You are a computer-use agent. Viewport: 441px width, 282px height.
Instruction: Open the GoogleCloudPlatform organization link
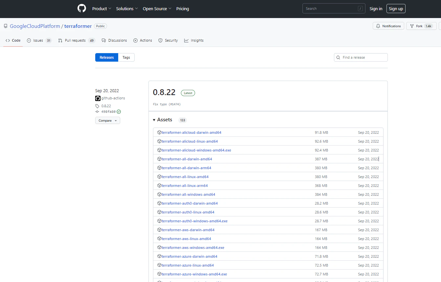tap(35, 26)
